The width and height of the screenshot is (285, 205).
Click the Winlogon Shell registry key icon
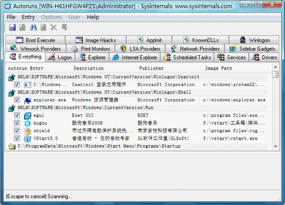point(11,93)
